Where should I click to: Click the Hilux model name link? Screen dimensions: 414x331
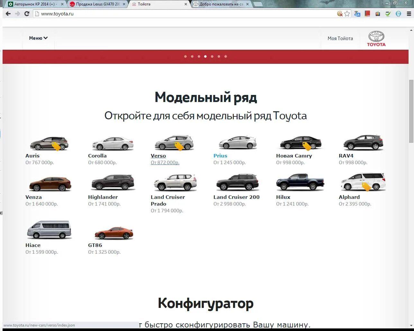(283, 197)
